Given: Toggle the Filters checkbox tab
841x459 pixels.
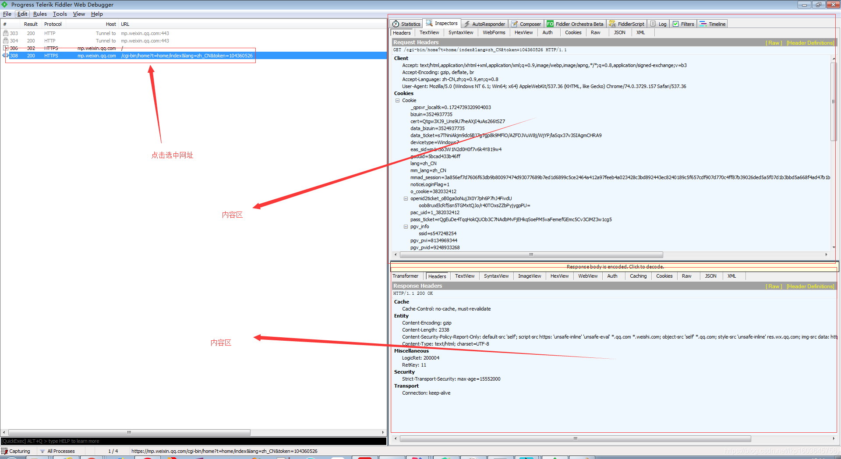Looking at the screenshot, I should (x=683, y=24).
